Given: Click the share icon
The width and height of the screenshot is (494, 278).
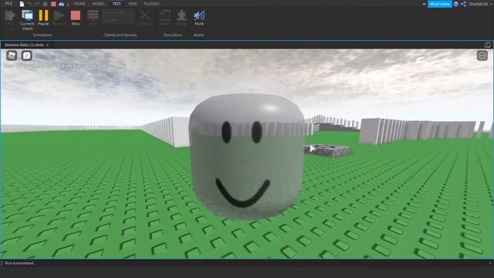Looking at the screenshot, I should point(463,4).
